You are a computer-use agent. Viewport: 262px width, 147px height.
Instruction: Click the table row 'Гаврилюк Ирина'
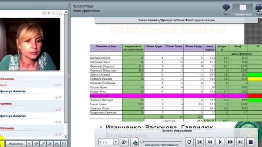(176, 108)
